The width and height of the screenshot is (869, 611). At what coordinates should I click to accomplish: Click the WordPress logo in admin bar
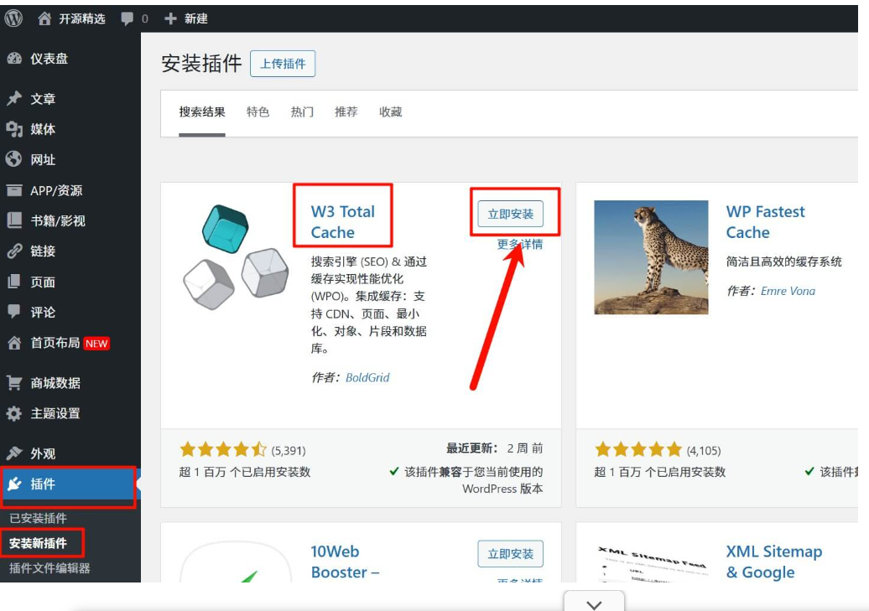[x=13, y=18]
